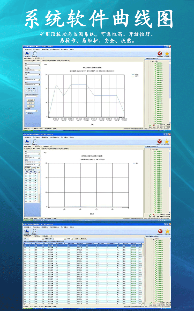Click the yellow star status icon in top window
The image size is (194, 311).
pos(168,53)
